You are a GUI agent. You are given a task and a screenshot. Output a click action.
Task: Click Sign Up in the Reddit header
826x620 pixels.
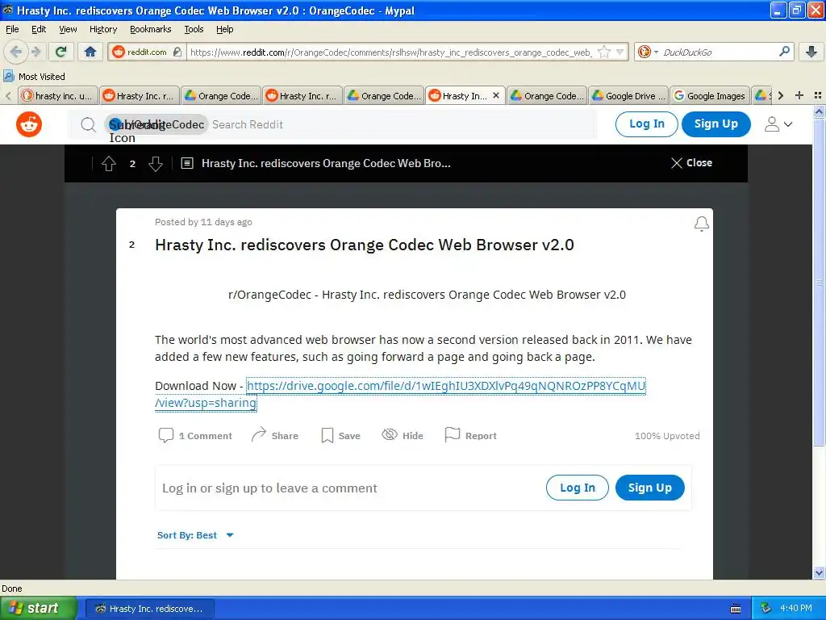716,124
